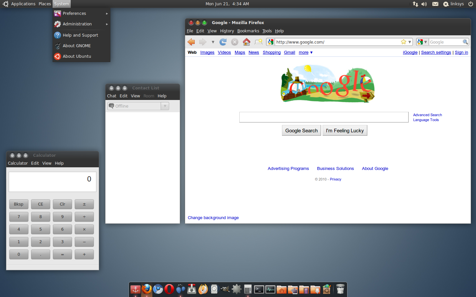Open the Places menu in the top panel
Screen dimensions: 476x297
coord(45,4)
